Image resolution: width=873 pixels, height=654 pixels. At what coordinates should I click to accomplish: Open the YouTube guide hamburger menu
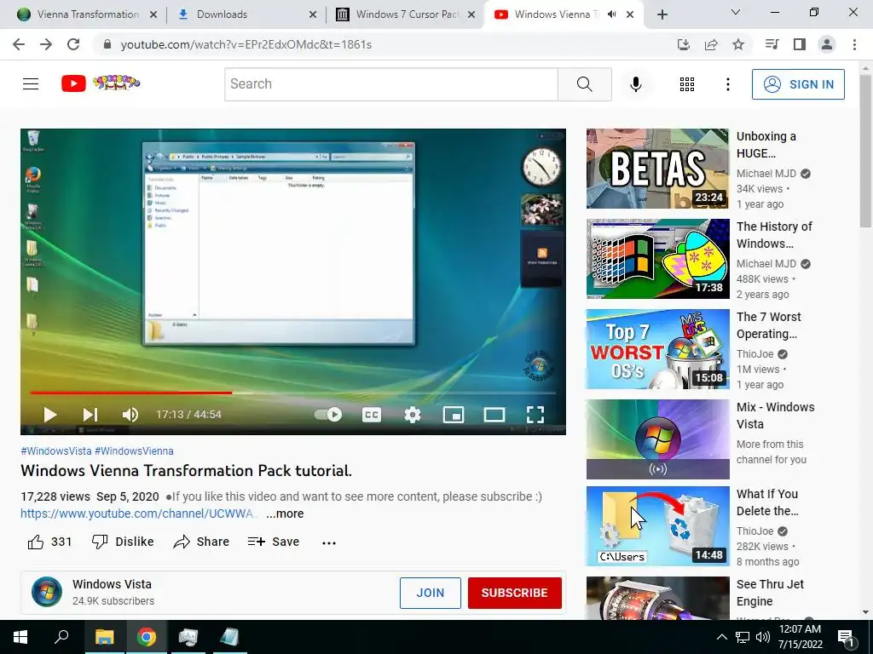(31, 84)
